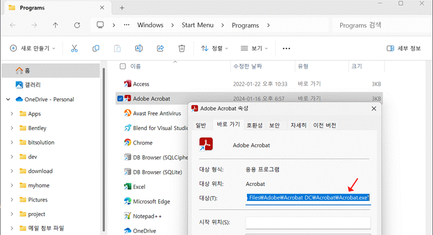Click the large Adobe Acrobat icon in properties dialog
The height and width of the screenshot is (235, 433).
(206, 144)
